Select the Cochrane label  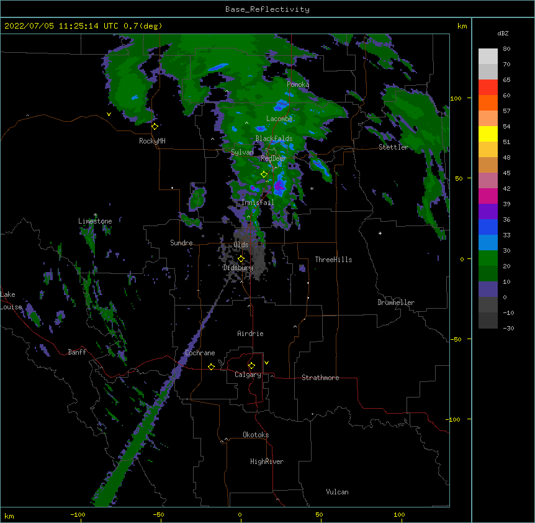point(200,353)
